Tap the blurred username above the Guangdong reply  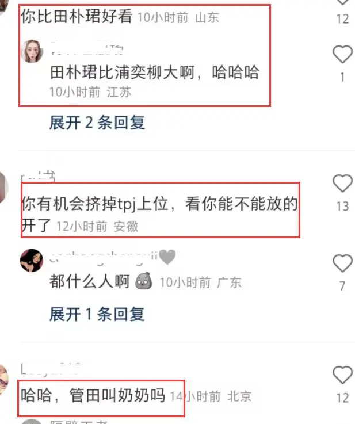(104, 257)
